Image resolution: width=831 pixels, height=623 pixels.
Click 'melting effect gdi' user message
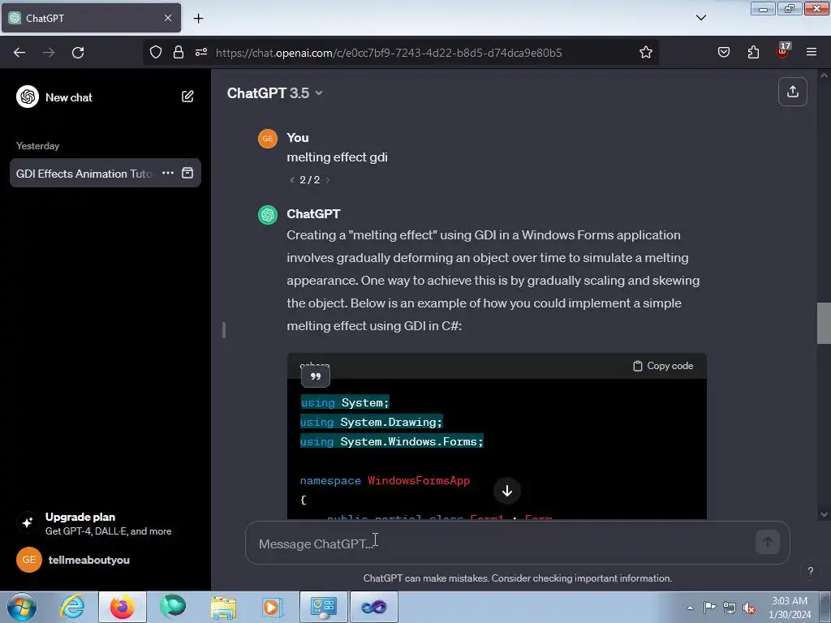(x=337, y=157)
